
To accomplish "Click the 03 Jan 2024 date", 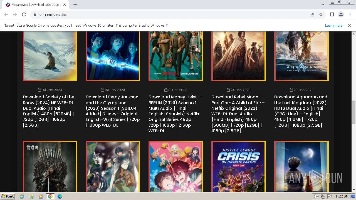I will pos(113,90).
